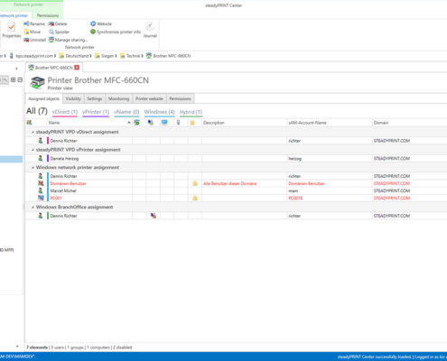Open the Journal

[x=150, y=30]
